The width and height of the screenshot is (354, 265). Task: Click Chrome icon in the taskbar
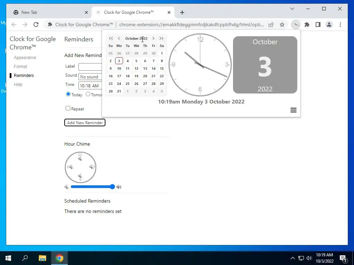click(59, 258)
